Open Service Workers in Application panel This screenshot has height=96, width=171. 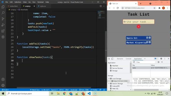118,68
